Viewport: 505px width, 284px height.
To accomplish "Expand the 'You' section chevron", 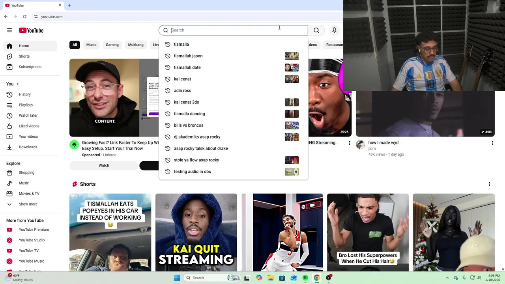I will (17, 84).
